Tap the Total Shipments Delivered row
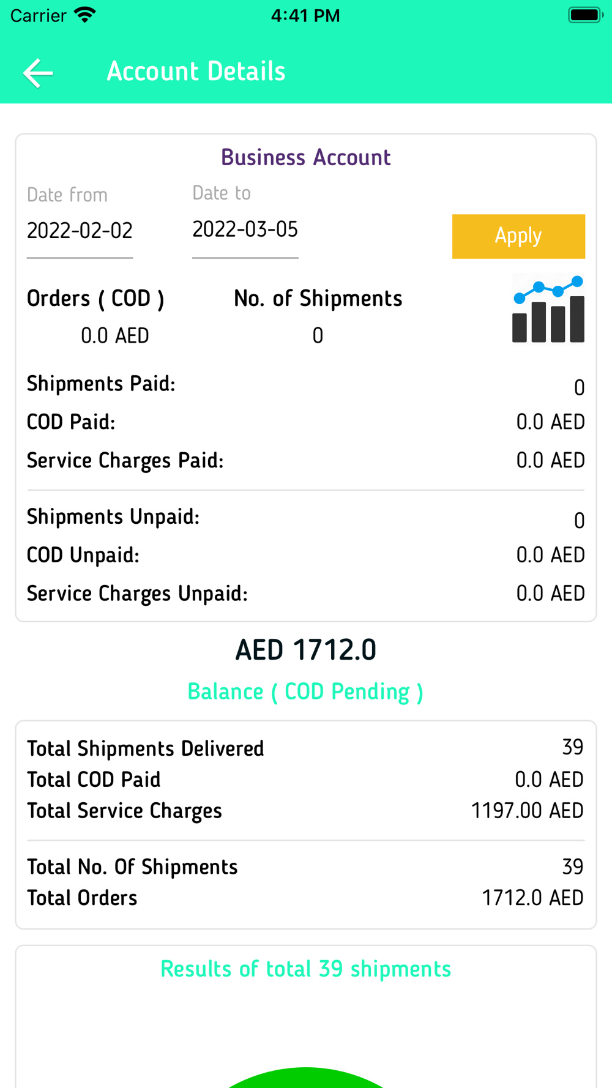 click(x=305, y=748)
